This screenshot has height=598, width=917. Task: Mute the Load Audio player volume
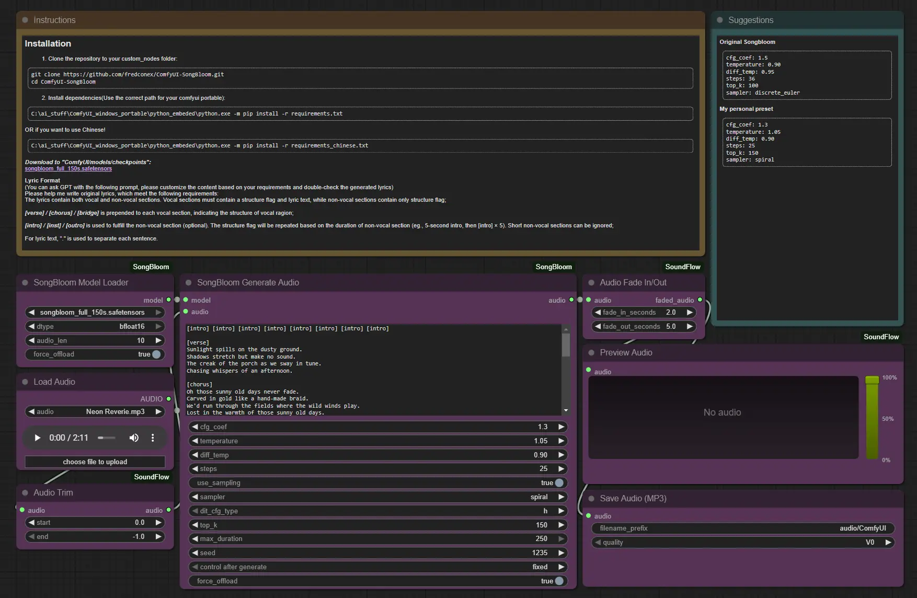click(x=134, y=438)
